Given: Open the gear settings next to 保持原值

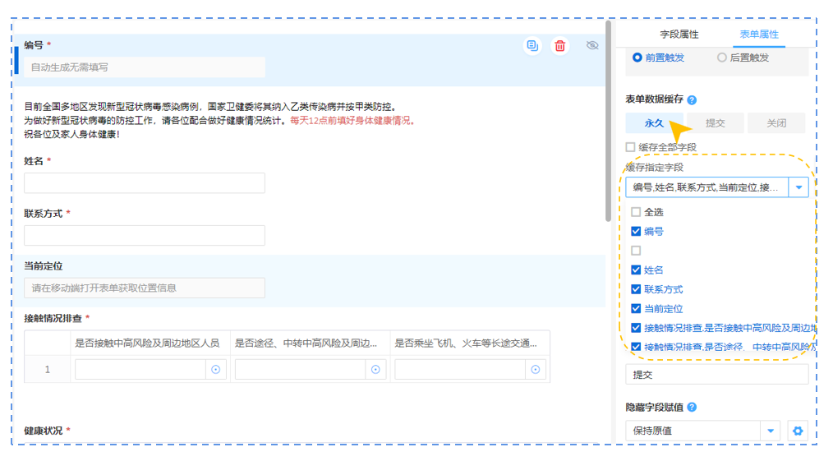Looking at the screenshot, I should (x=797, y=431).
